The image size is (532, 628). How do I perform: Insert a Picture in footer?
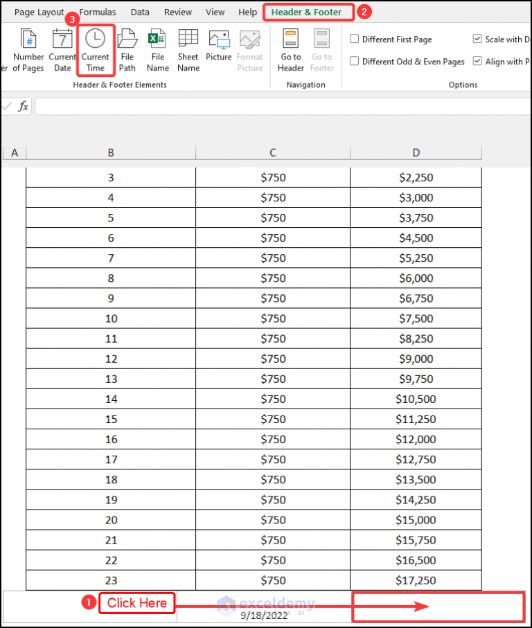click(219, 45)
